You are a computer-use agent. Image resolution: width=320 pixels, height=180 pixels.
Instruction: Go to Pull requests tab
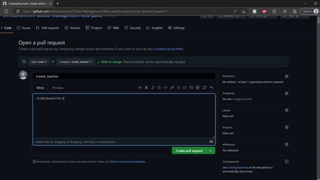47,28
